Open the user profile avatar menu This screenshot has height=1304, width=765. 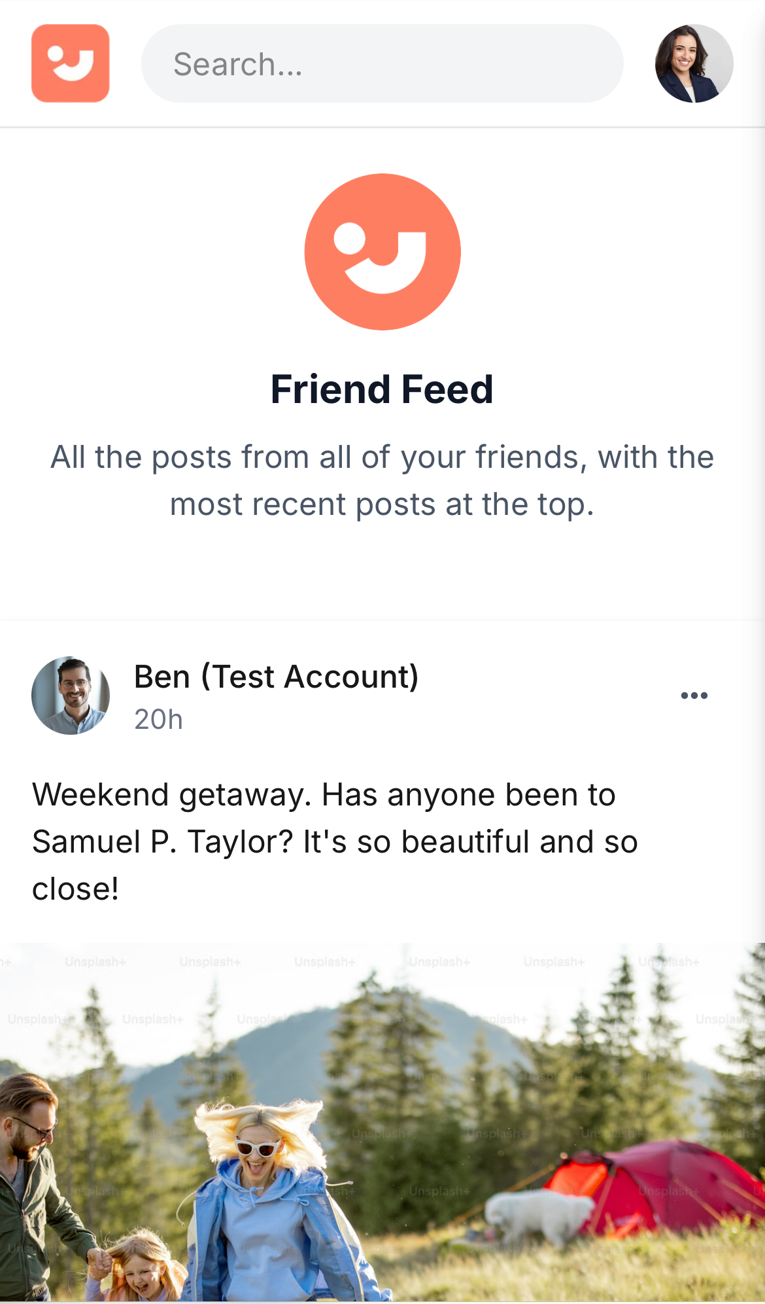pos(694,63)
